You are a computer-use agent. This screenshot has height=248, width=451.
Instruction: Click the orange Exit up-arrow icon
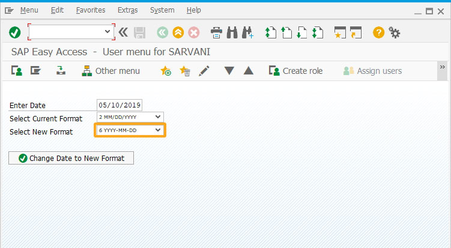tap(178, 32)
